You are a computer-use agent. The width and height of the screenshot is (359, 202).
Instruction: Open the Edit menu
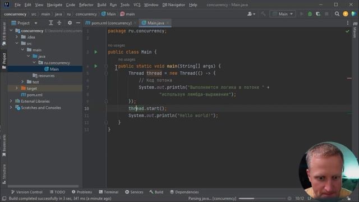tap(27, 5)
